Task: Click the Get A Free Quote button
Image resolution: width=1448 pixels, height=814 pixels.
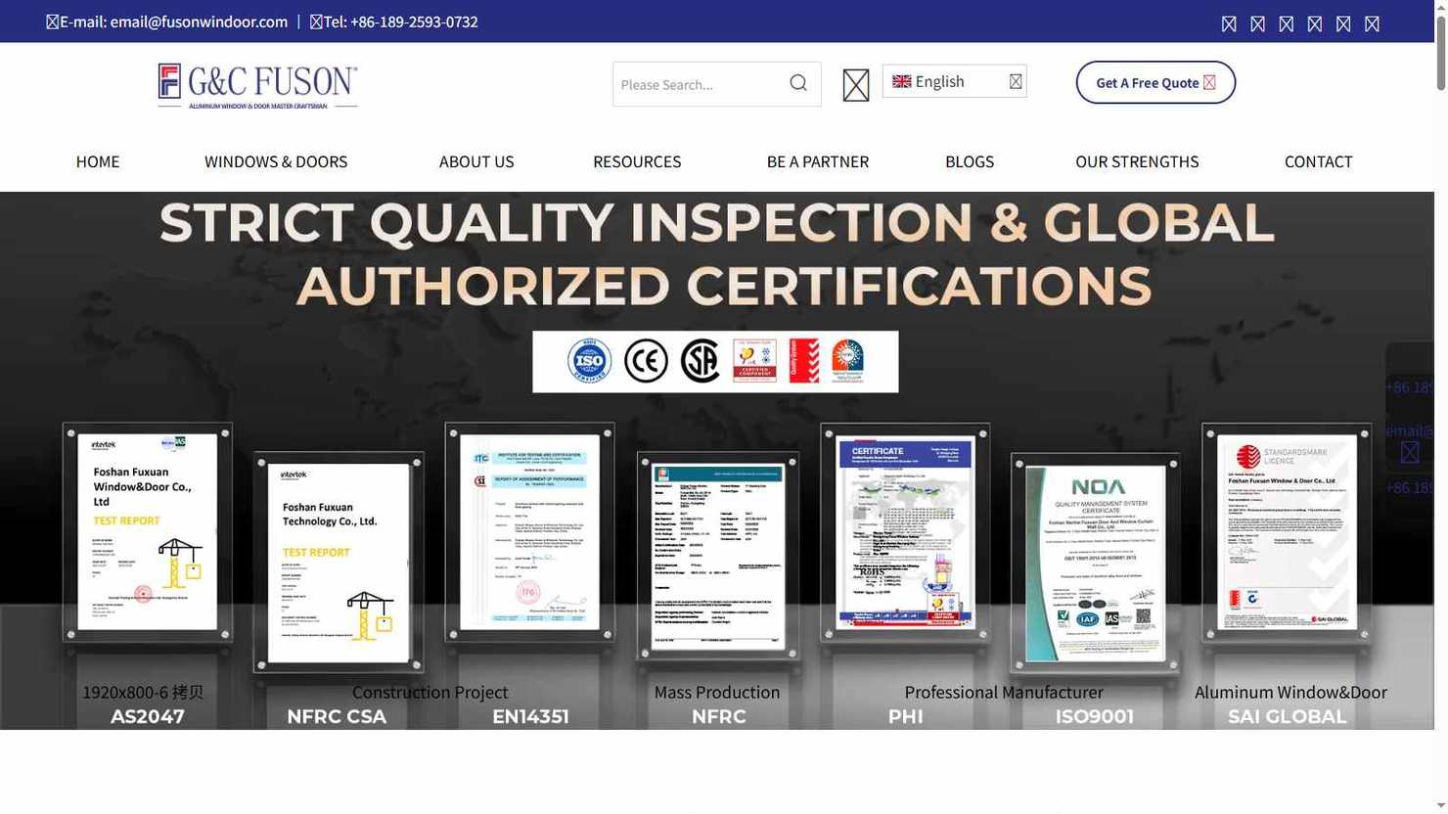Action: 1155,82
